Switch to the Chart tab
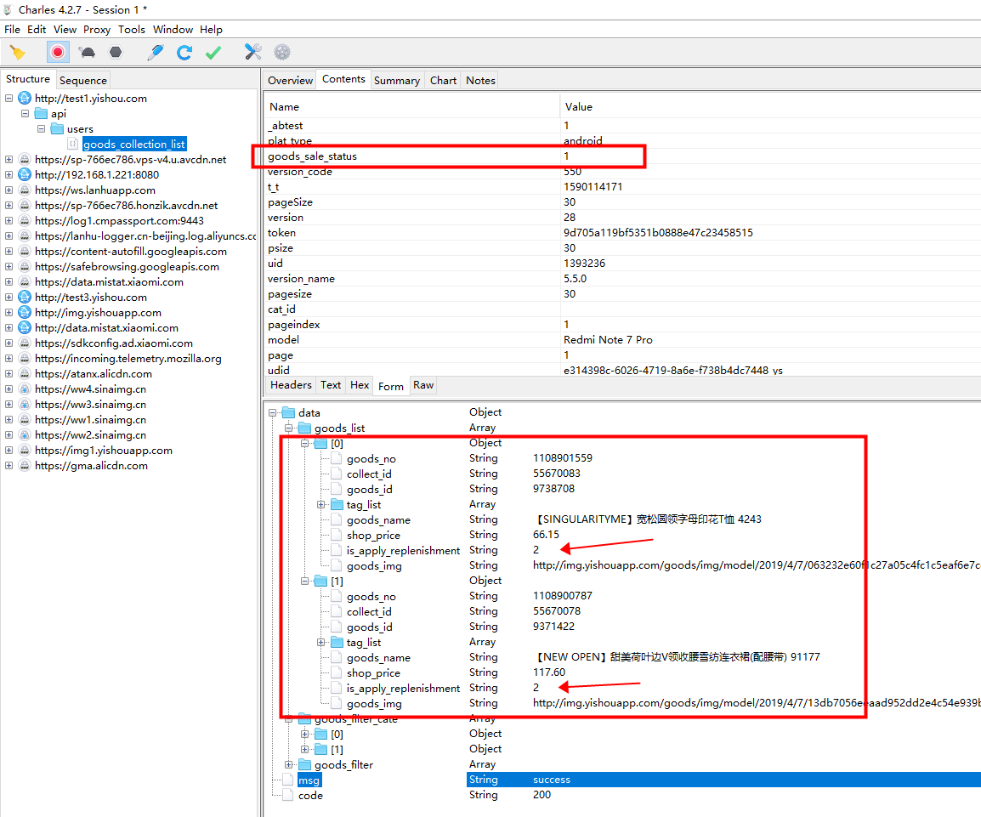The image size is (981, 817). [x=443, y=80]
